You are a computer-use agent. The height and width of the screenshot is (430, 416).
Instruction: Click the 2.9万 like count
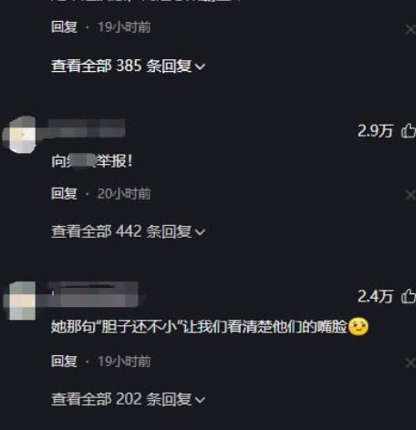(375, 131)
